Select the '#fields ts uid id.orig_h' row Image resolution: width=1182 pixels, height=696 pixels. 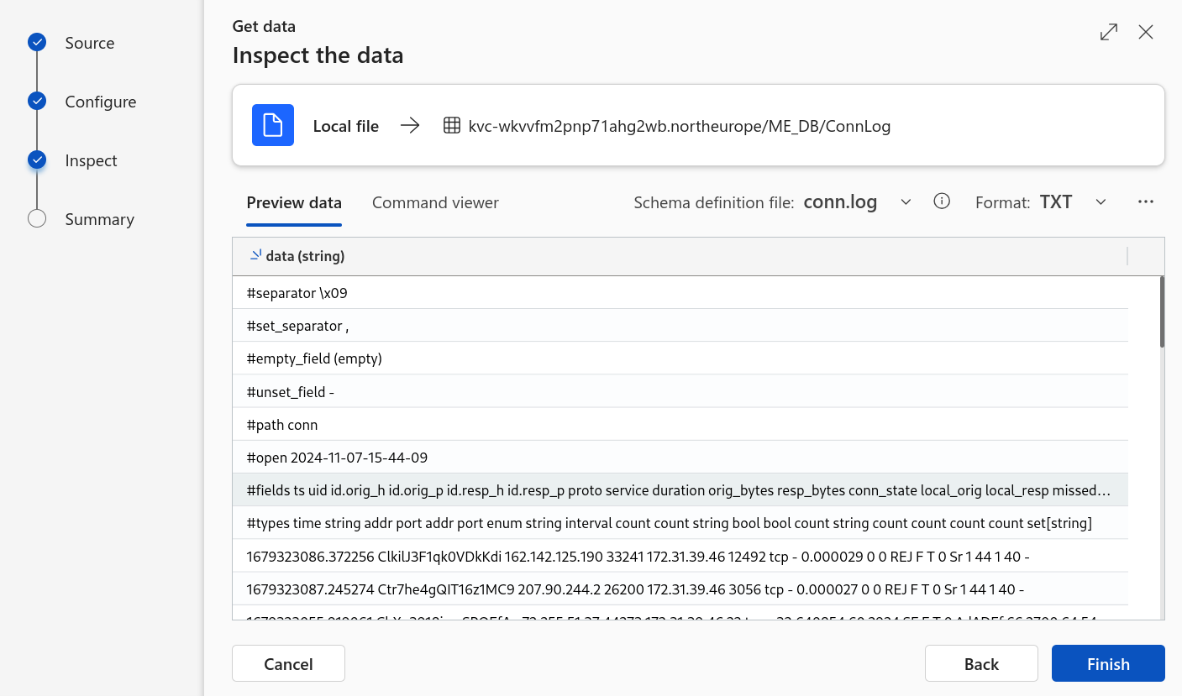point(680,490)
